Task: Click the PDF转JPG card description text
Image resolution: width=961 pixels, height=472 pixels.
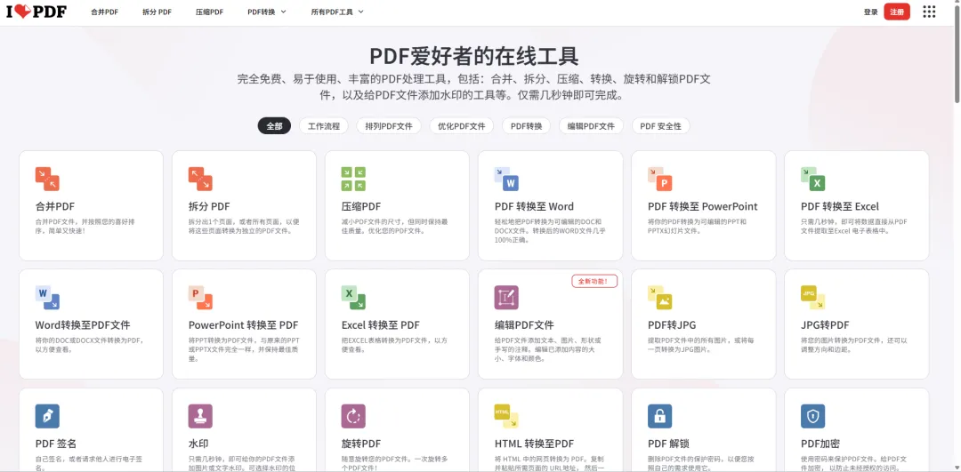Action: (x=700, y=345)
